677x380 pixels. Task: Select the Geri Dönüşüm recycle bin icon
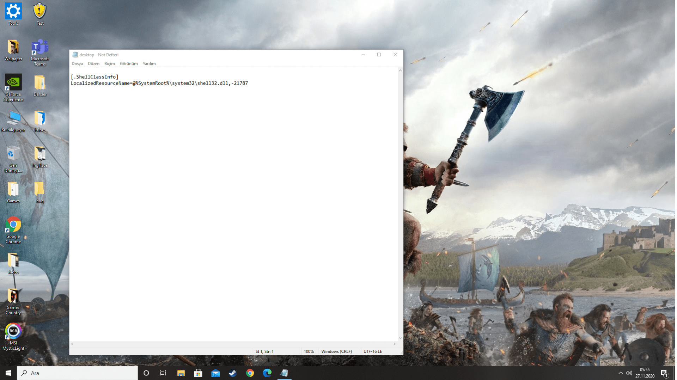[x=13, y=159]
